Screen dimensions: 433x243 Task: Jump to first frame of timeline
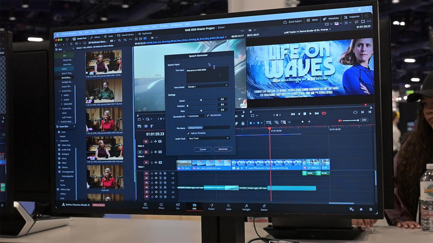(x=293, y=114)
